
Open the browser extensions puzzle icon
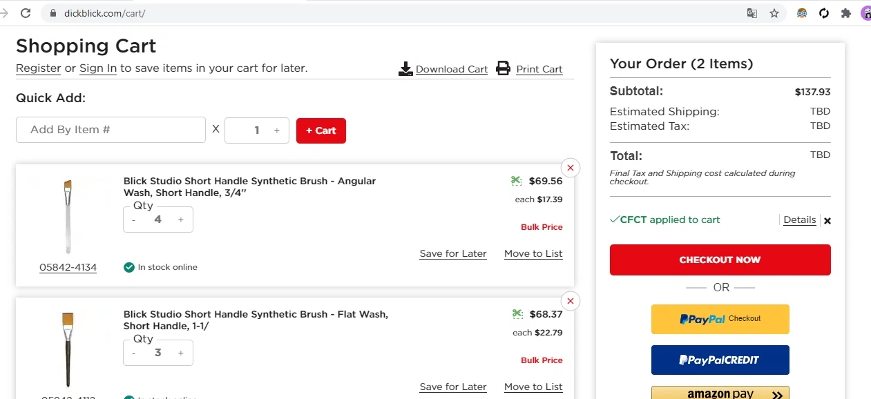845,13
